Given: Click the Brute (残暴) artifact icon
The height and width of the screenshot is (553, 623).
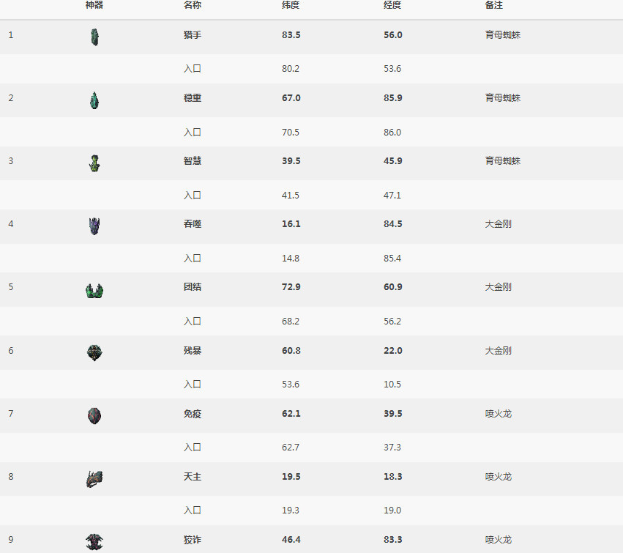Looking at the screenshot, I should click(x=94, y=353).
